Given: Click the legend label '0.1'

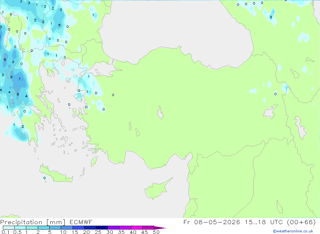Looking at the screenshot, I should (5, 232).
